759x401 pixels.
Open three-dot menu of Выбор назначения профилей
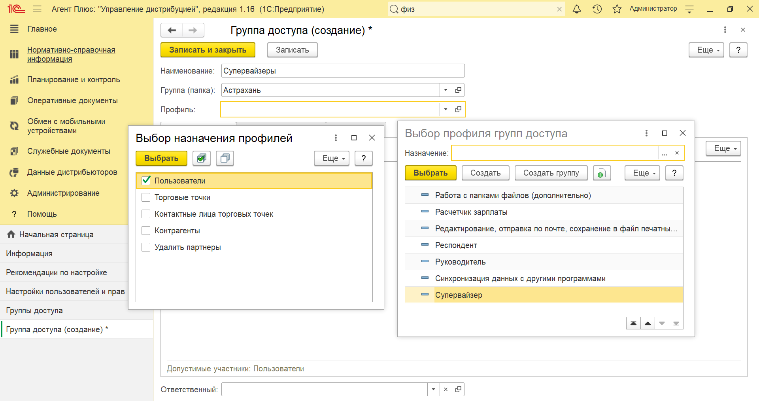point(336,138)
